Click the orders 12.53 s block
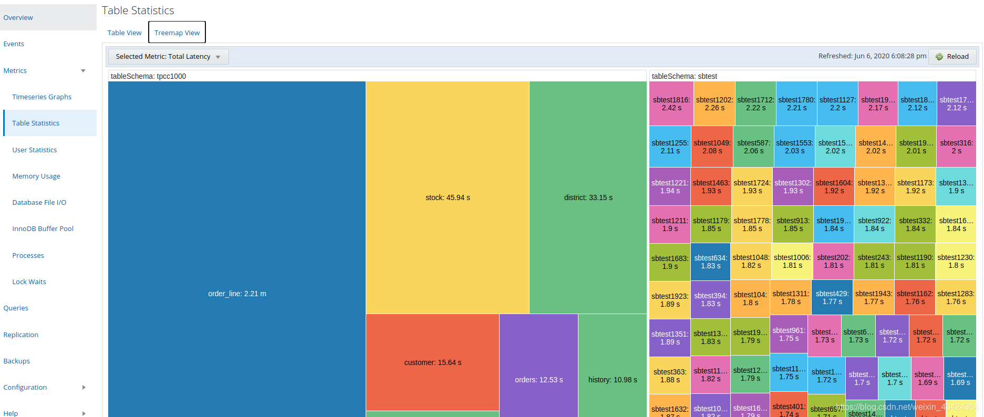The width and height of the screenshot is (984, 417). 538,366
